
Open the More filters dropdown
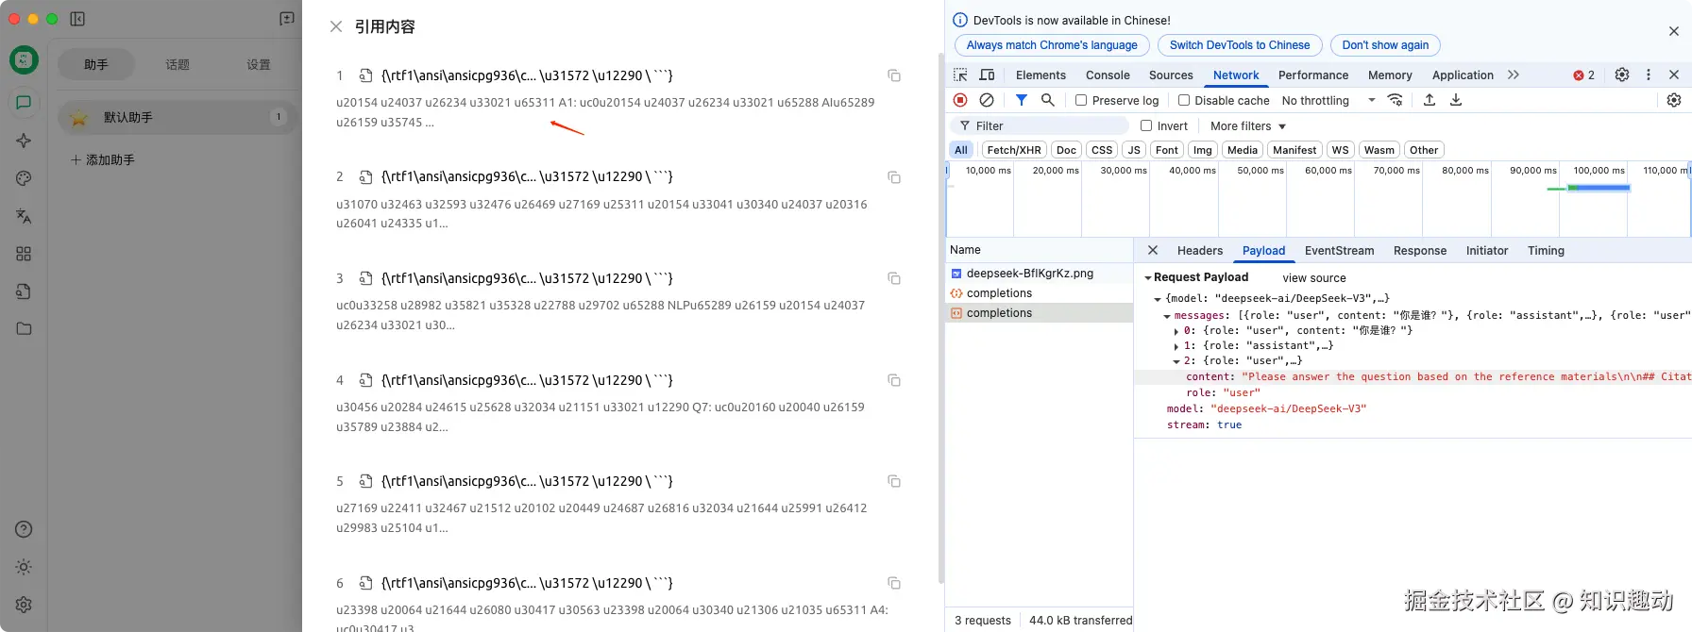(x=1248, y=125)
